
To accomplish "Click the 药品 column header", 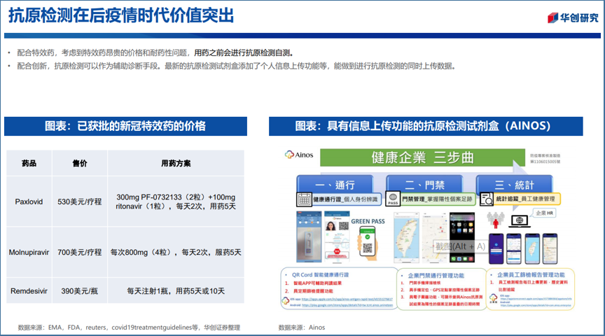I will coord(29,163).
